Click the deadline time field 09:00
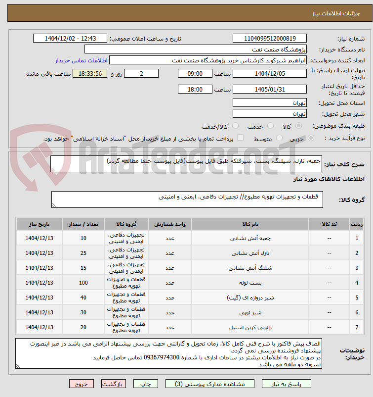Screen dimensions: 373x397 [x=195, y=73]
